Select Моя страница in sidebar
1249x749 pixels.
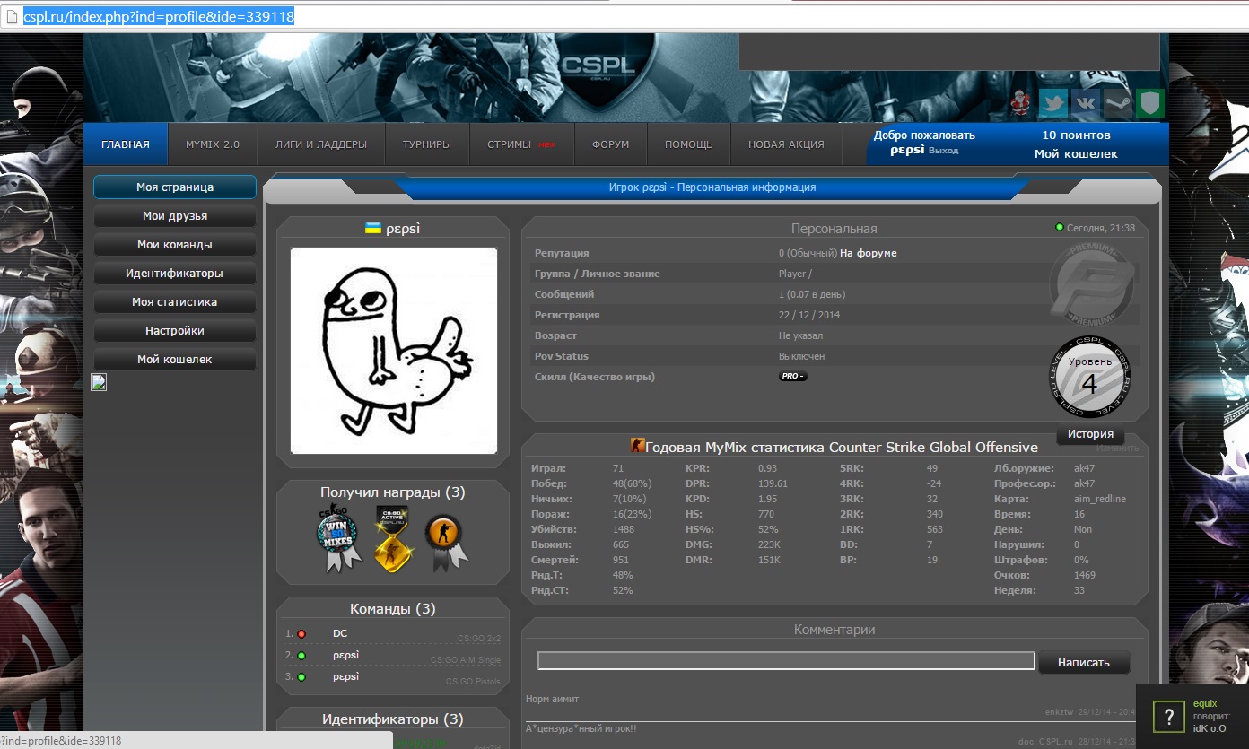[175, 187]
